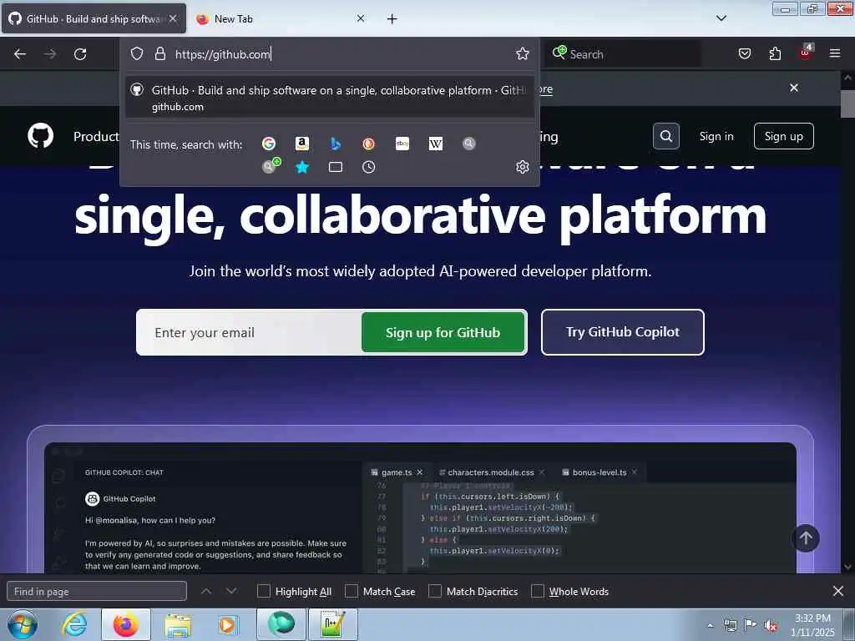Open a new tab with the plus button
855x641 pixels.
point(392,19)
